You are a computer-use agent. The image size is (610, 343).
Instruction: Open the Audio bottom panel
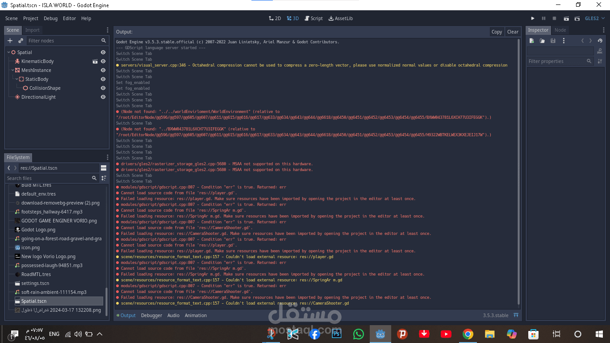click(x=173, y=315)
